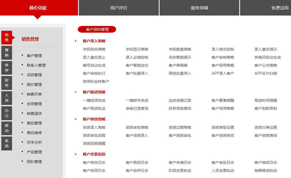Screen dimensions: 291x178
Task: Open the 一键短信发送 link
Action: (94, 101)
